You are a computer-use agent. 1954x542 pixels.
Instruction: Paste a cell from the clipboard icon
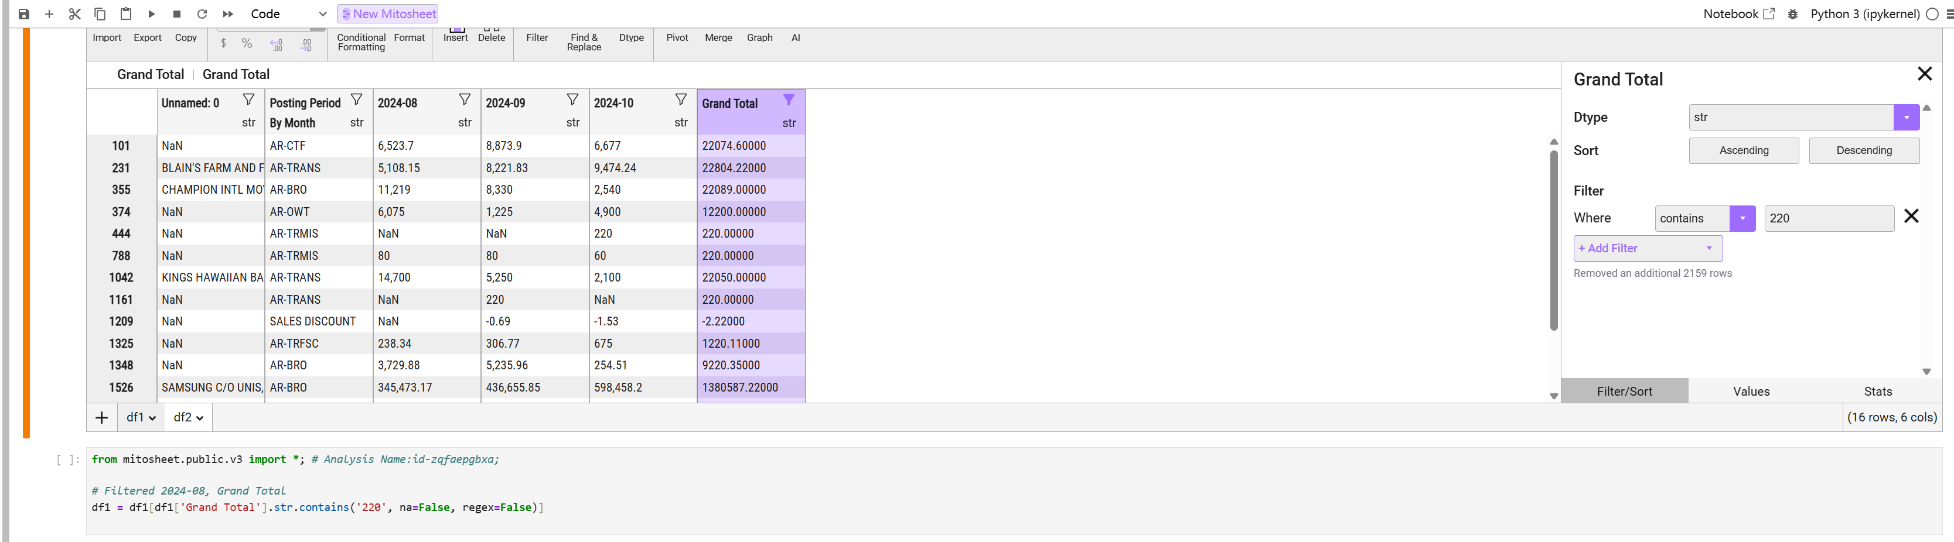point(126,13)
